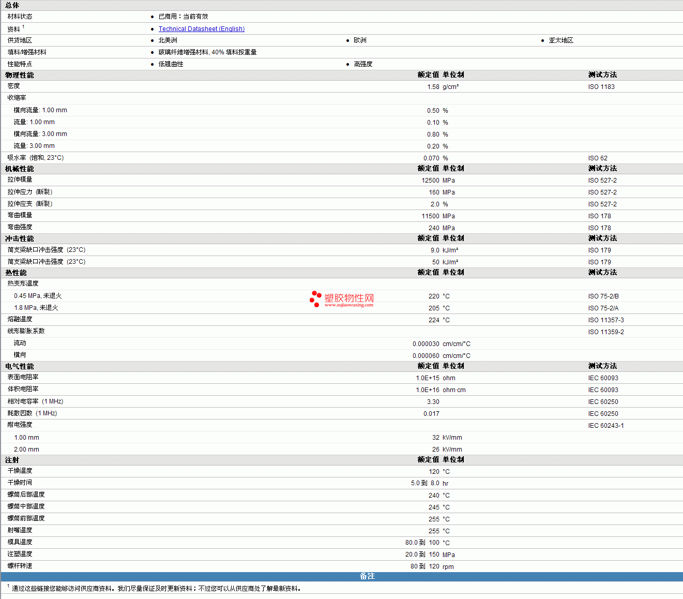
Task: Click the IEC 60243-1 test method cell
Action: [606, 426]
